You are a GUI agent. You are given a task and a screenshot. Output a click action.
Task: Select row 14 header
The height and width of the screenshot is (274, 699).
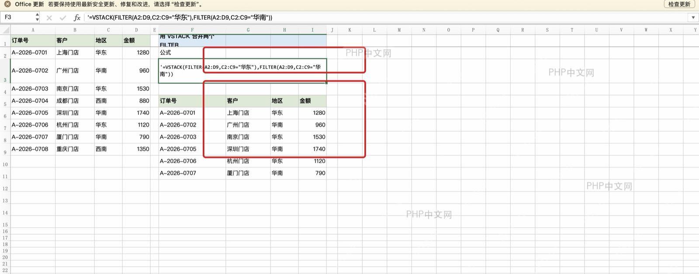[x=5, y=210]
